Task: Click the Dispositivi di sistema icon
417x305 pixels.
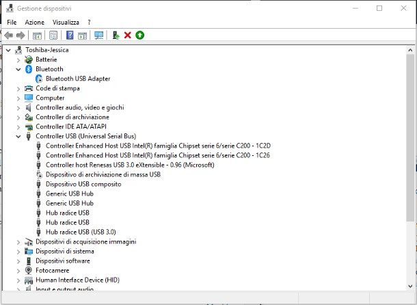Action: pyautogui.click(x=29, y=251)
